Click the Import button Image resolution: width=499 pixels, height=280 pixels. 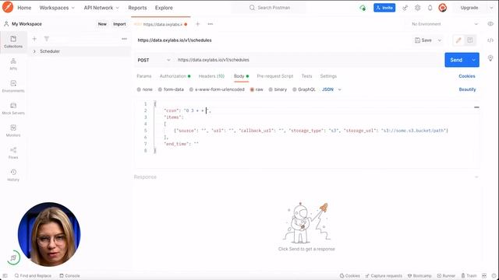point(119,24)
